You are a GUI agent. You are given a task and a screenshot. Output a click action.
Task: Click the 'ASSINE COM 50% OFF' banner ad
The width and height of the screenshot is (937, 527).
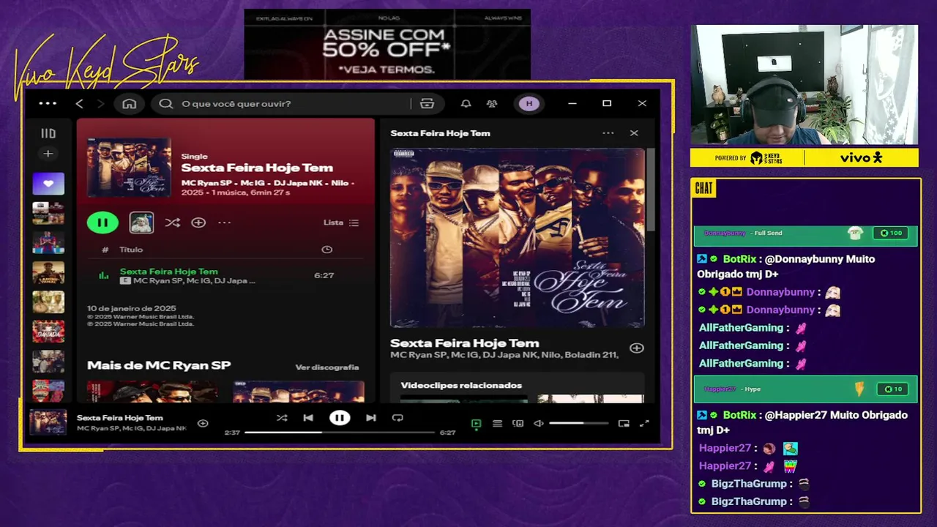coord(387,45)
